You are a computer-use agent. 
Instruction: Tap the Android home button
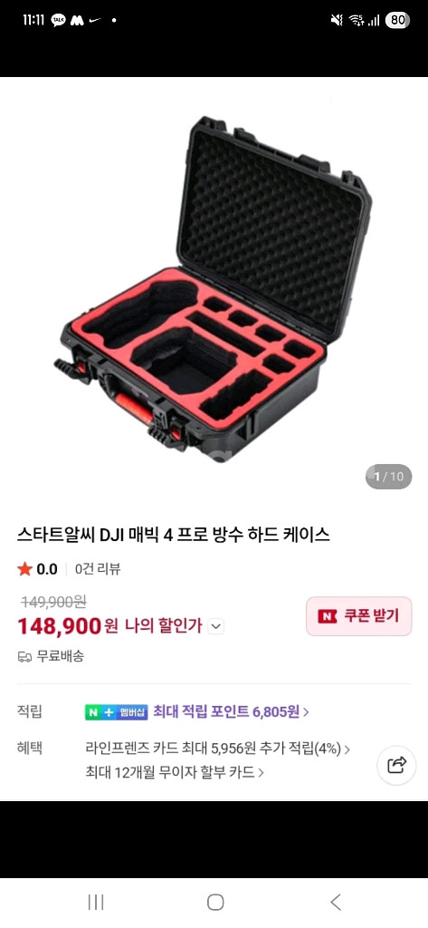pyautogui.click(x=215, y=902)
